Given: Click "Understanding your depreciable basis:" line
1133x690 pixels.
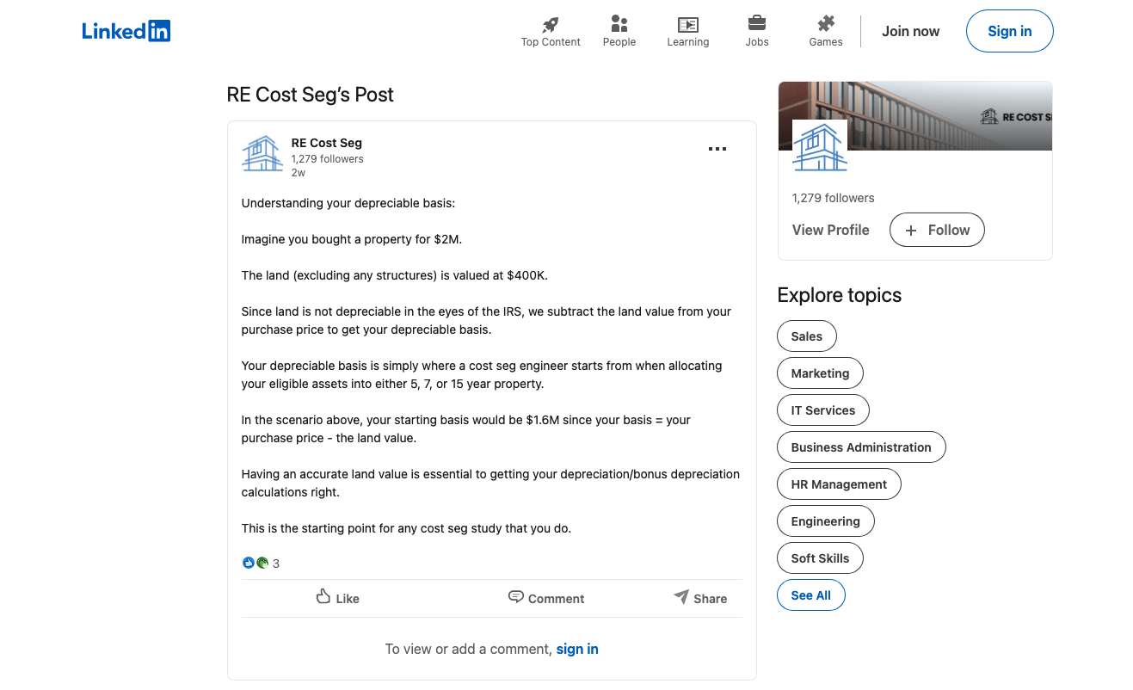Looking at the screenshot, I should 348,204.
